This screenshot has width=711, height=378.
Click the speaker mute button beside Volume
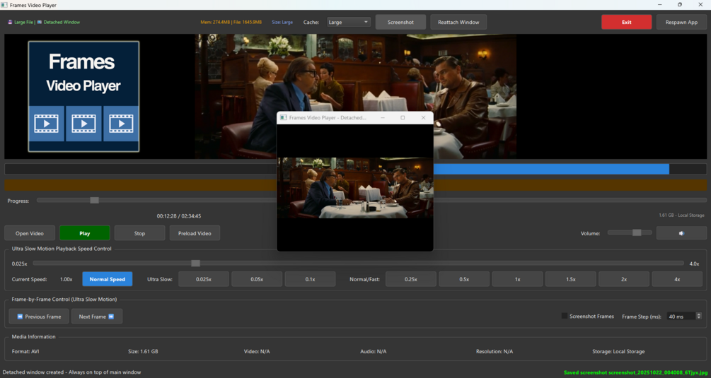pos(681,233)
